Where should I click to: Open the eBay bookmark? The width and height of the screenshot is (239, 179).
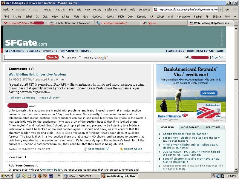[x=55, y=16]
